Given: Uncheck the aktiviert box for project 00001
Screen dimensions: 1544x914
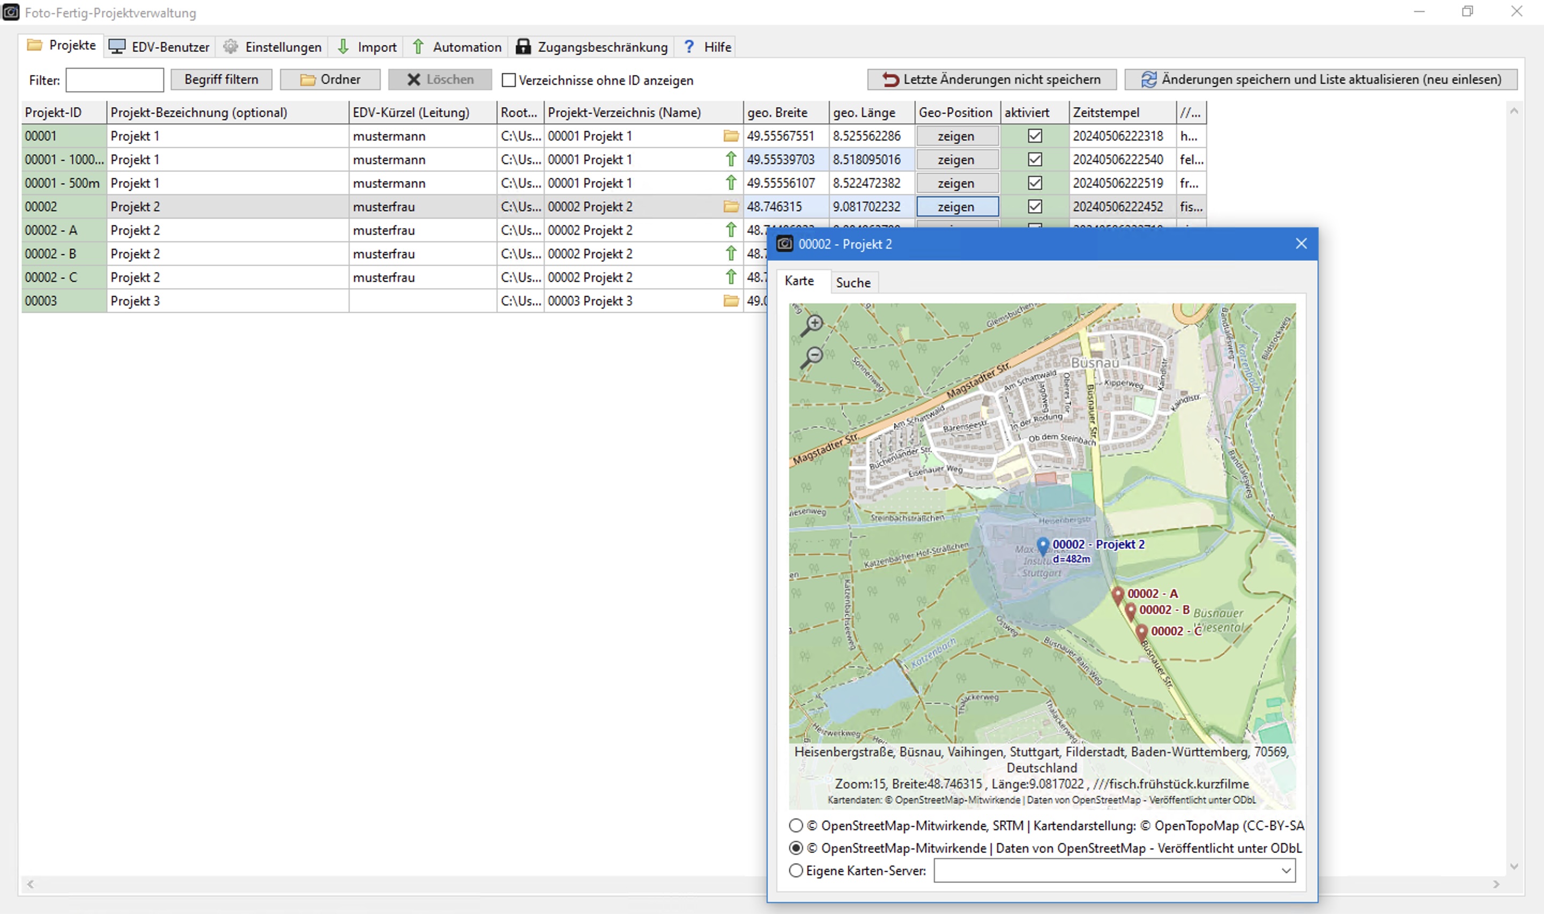Looking at the screenshot, I should [x=1035, y=136].
